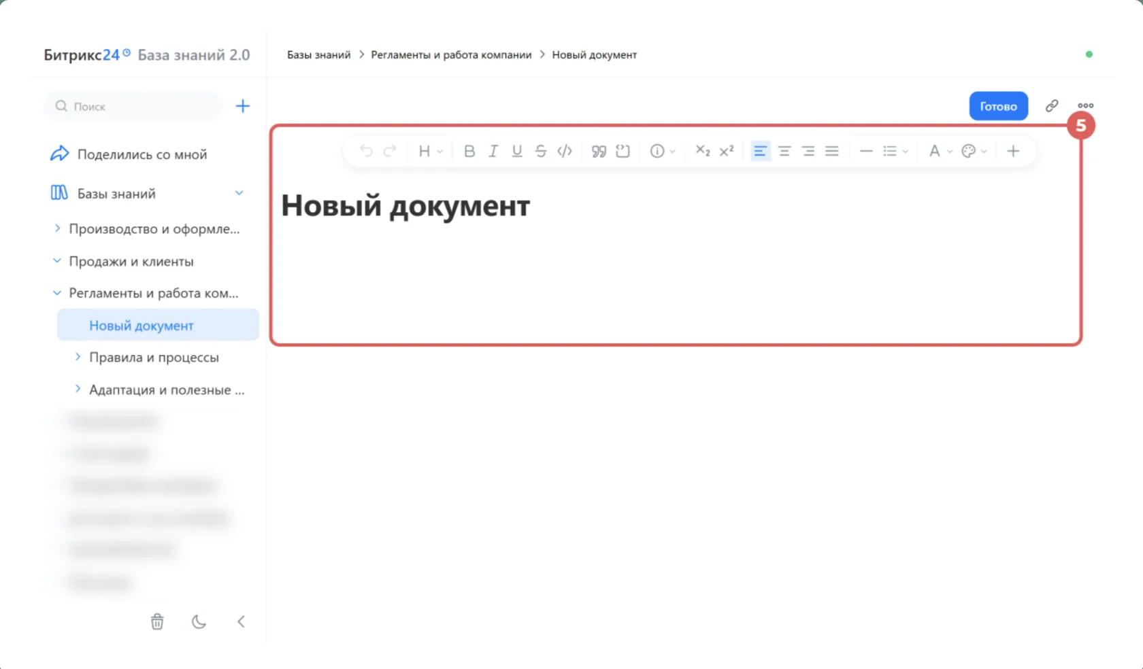The width and height of the screenshot is (1143, 669).
Task: Apply superscript formatting
Action: tap(727, 151)
